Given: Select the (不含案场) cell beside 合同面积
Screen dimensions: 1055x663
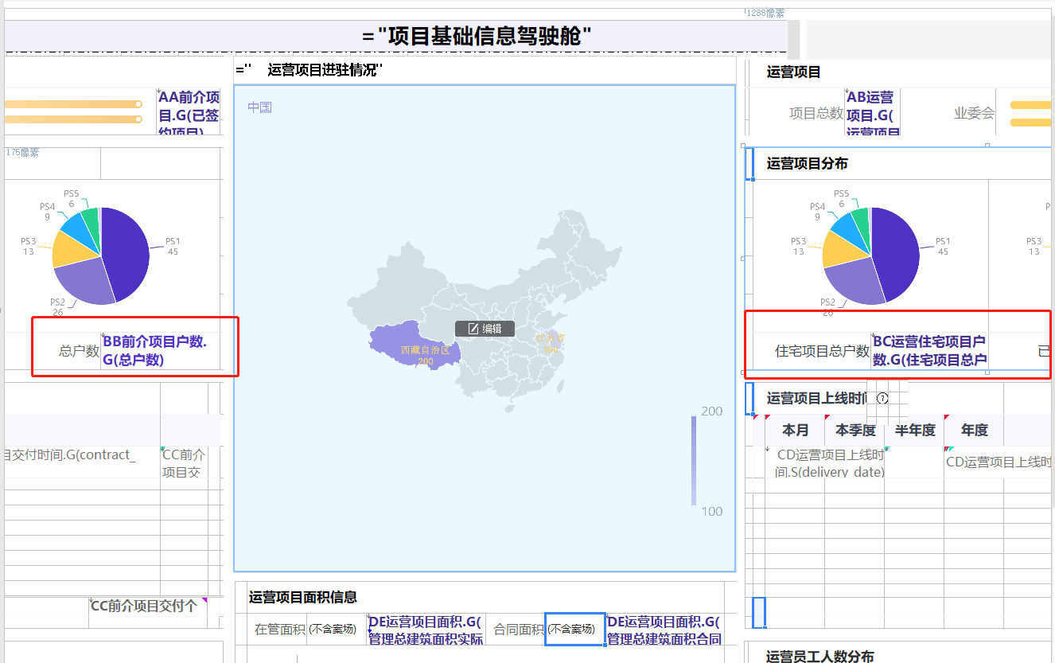Looking at the screenshot, I should tap(574, 630).
